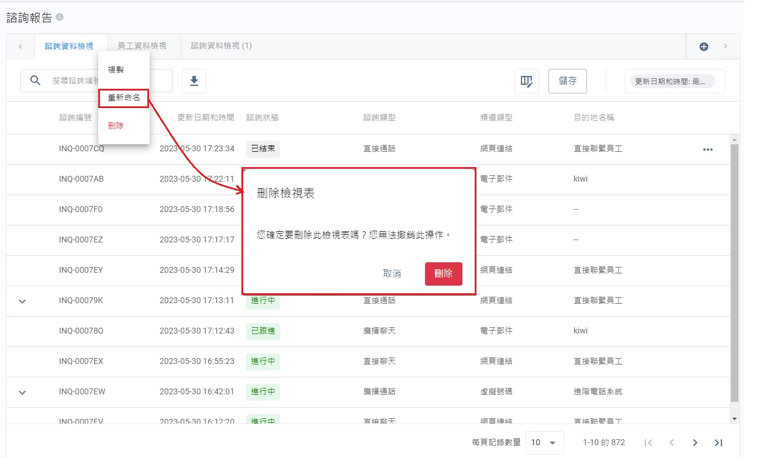The width and height of the screenshot is (760, 465).
Task: Download the report with the download icon
Action: click(194, 81)
